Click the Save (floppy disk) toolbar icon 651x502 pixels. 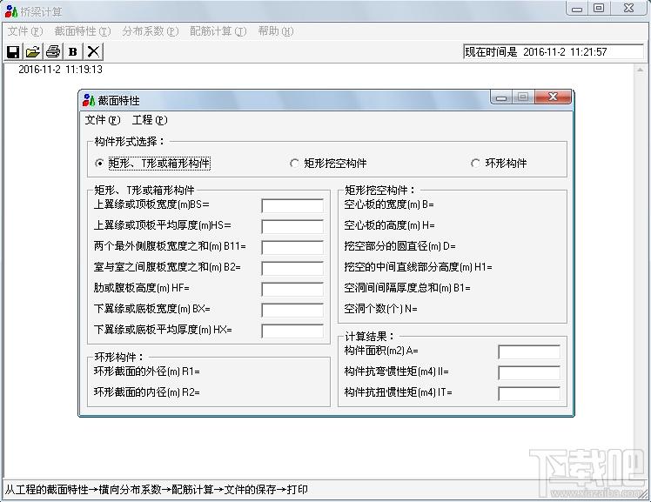tap(13, 52)
